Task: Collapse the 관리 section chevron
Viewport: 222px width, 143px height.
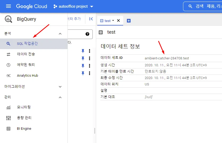Action: pyautogui.click(x=60, y=97)
